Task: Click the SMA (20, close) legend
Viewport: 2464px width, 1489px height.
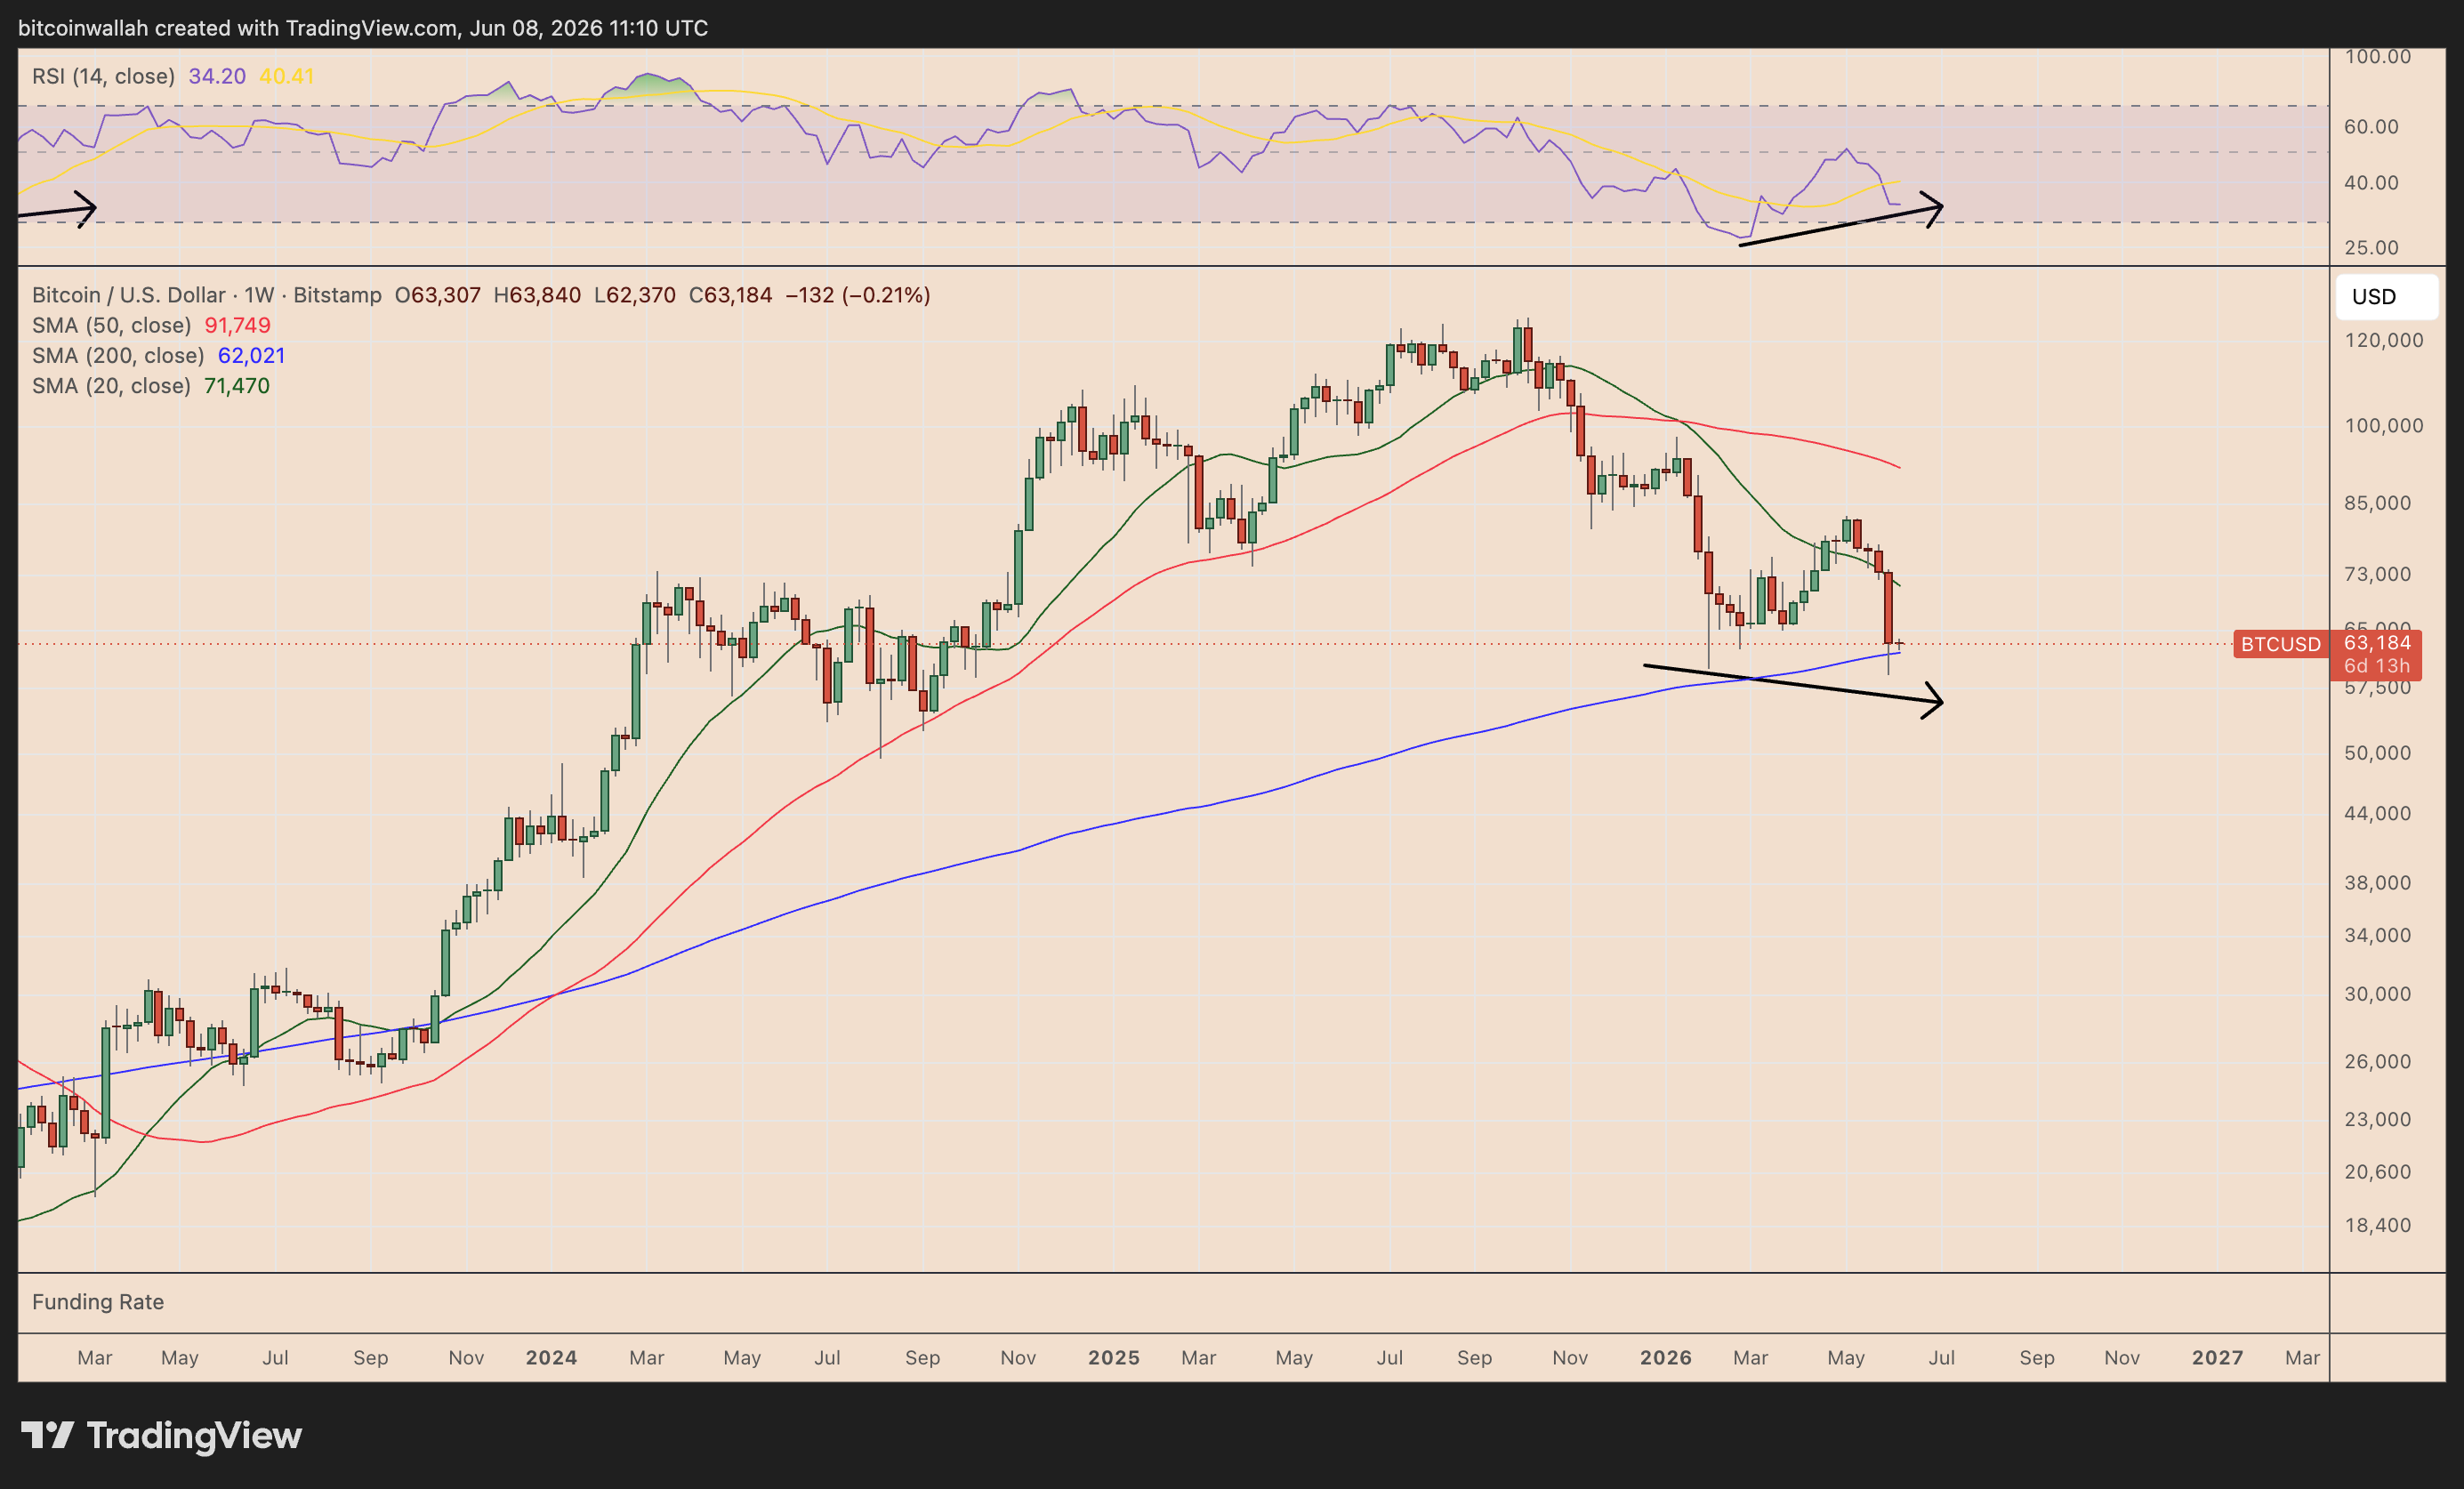Action: pos(111,385)
